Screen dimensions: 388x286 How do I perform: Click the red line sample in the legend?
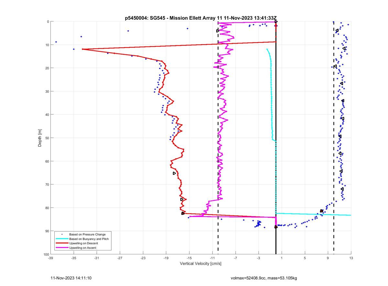coord(62,243)
